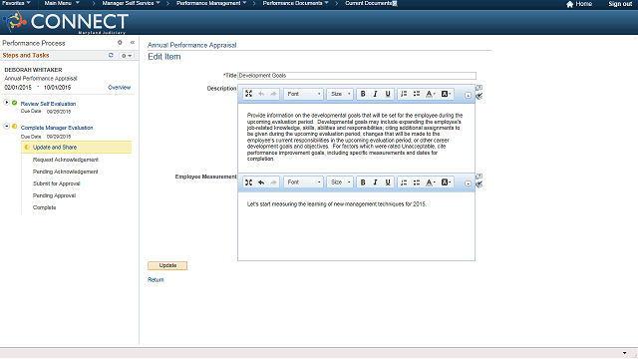Screen dimensions: 638x359
Task: Undo in the Employee Measurement editor
Action: click(261, 182)
